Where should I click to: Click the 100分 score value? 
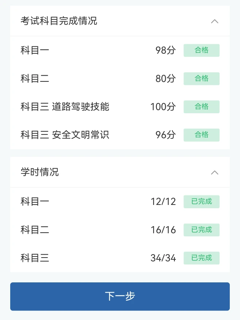[163, 107]
